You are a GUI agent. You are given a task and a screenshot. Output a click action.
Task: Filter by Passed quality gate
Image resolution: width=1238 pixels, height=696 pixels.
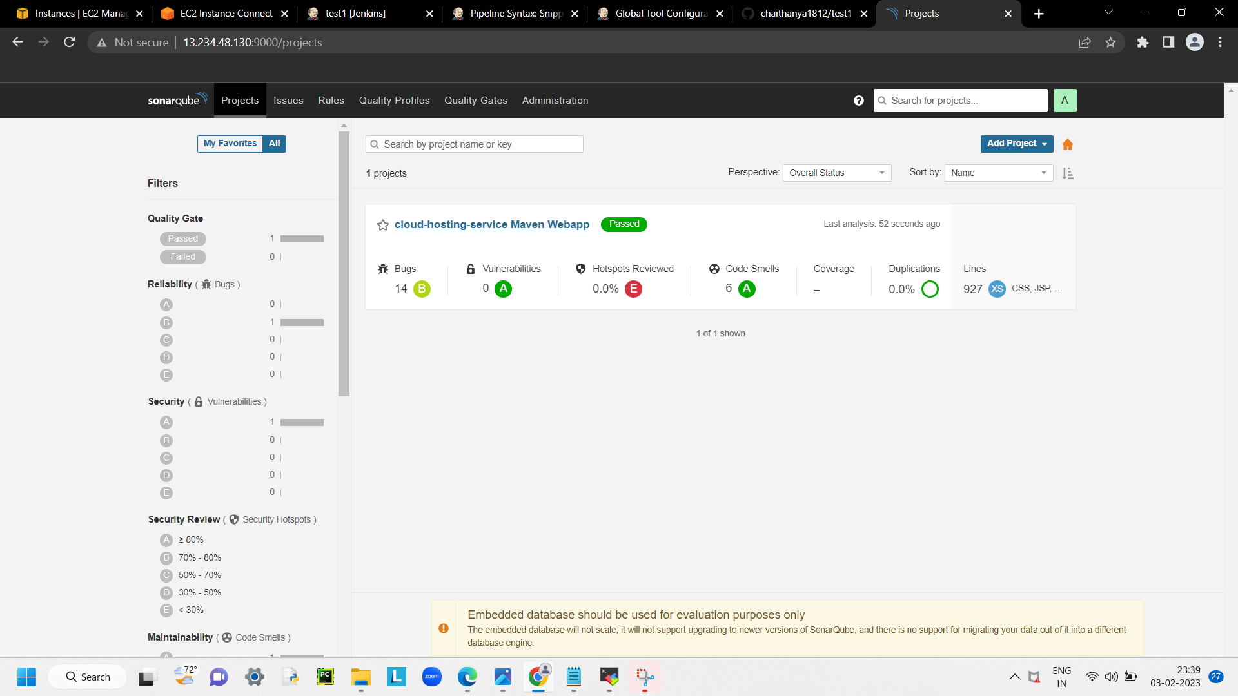pos(183,239)
